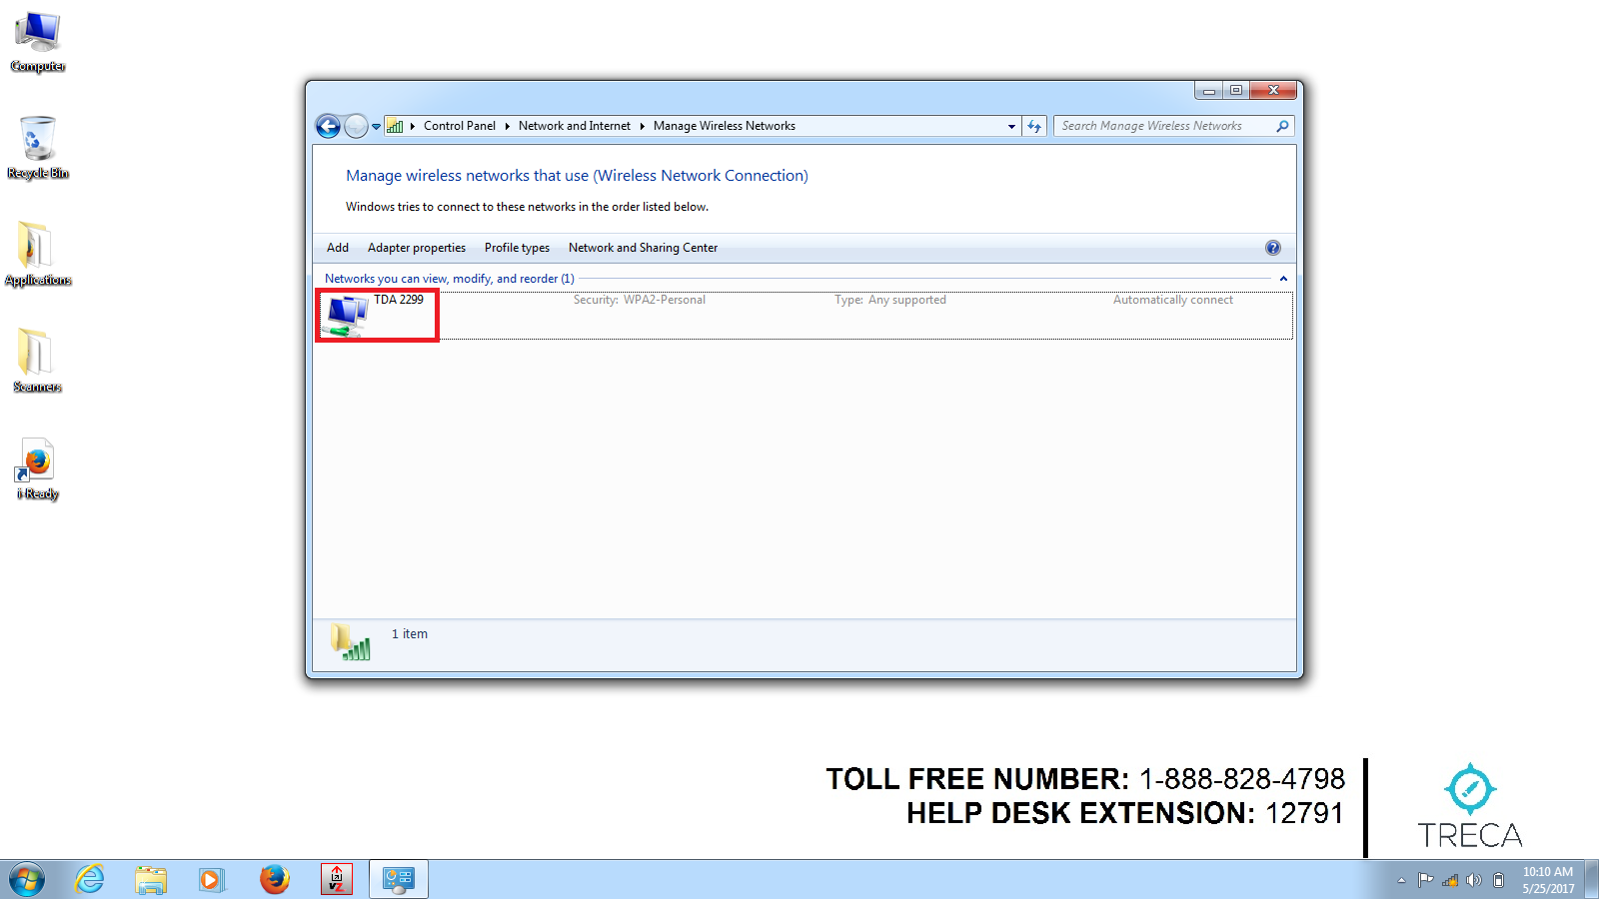Image resolution: width=1599 pixels, height=899 pixels.
Task: Select the Recycle Bin desktop icon
Action: (38, 148)
